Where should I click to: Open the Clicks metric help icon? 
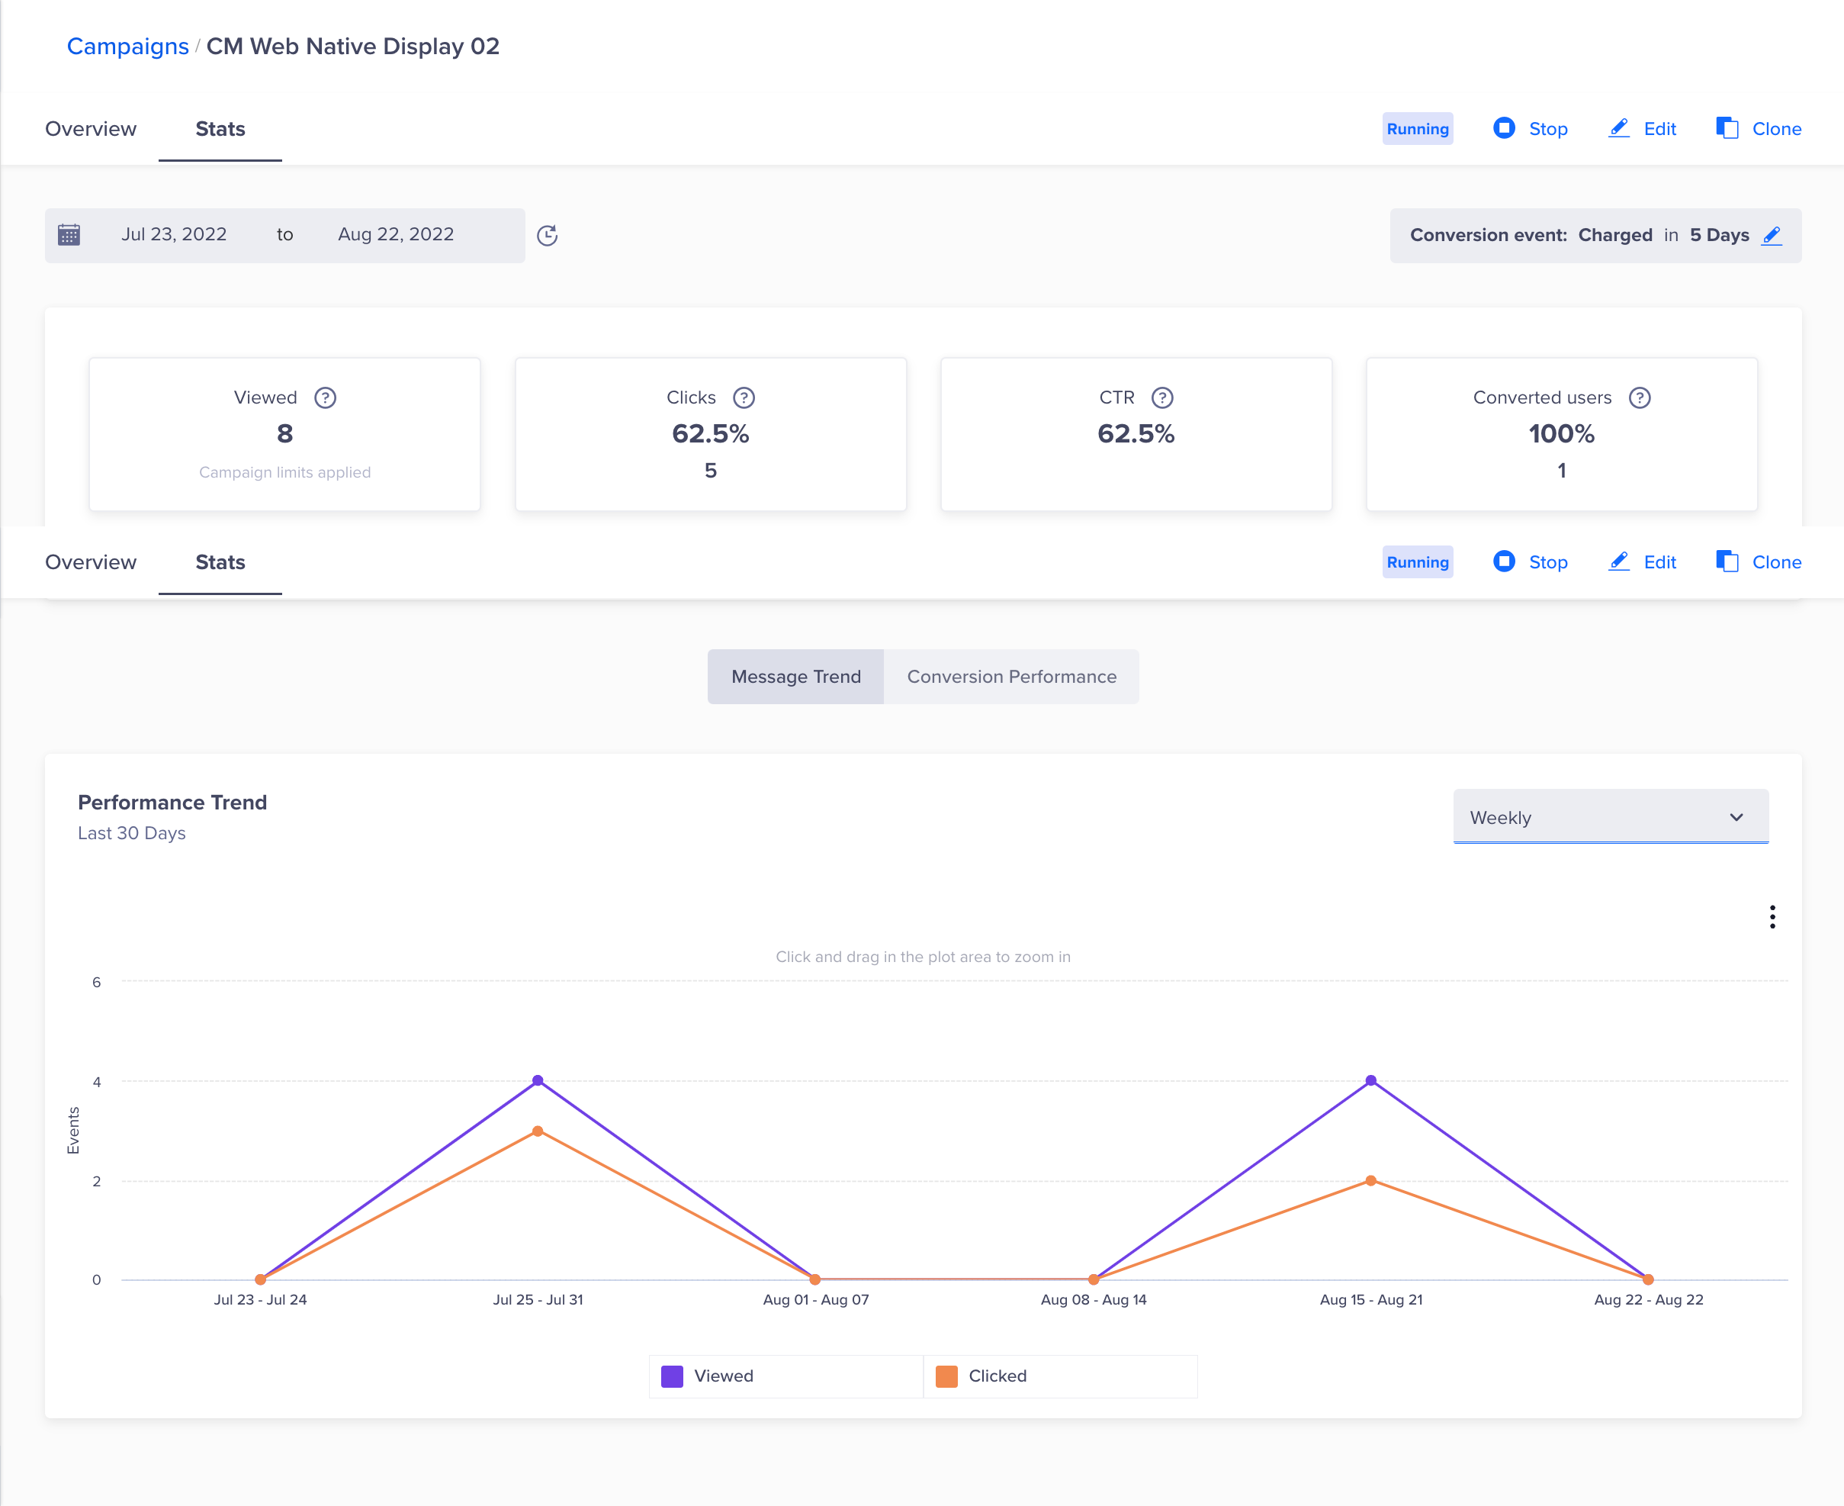(x=744, y=397)
